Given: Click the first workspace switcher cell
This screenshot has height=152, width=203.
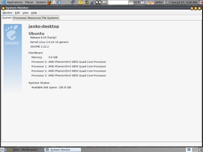Looking at the screenshot, I should point(189,150).
